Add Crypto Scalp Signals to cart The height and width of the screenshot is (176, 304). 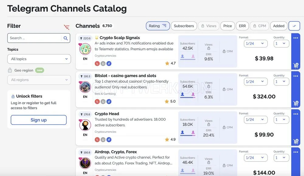click(296, 65)
